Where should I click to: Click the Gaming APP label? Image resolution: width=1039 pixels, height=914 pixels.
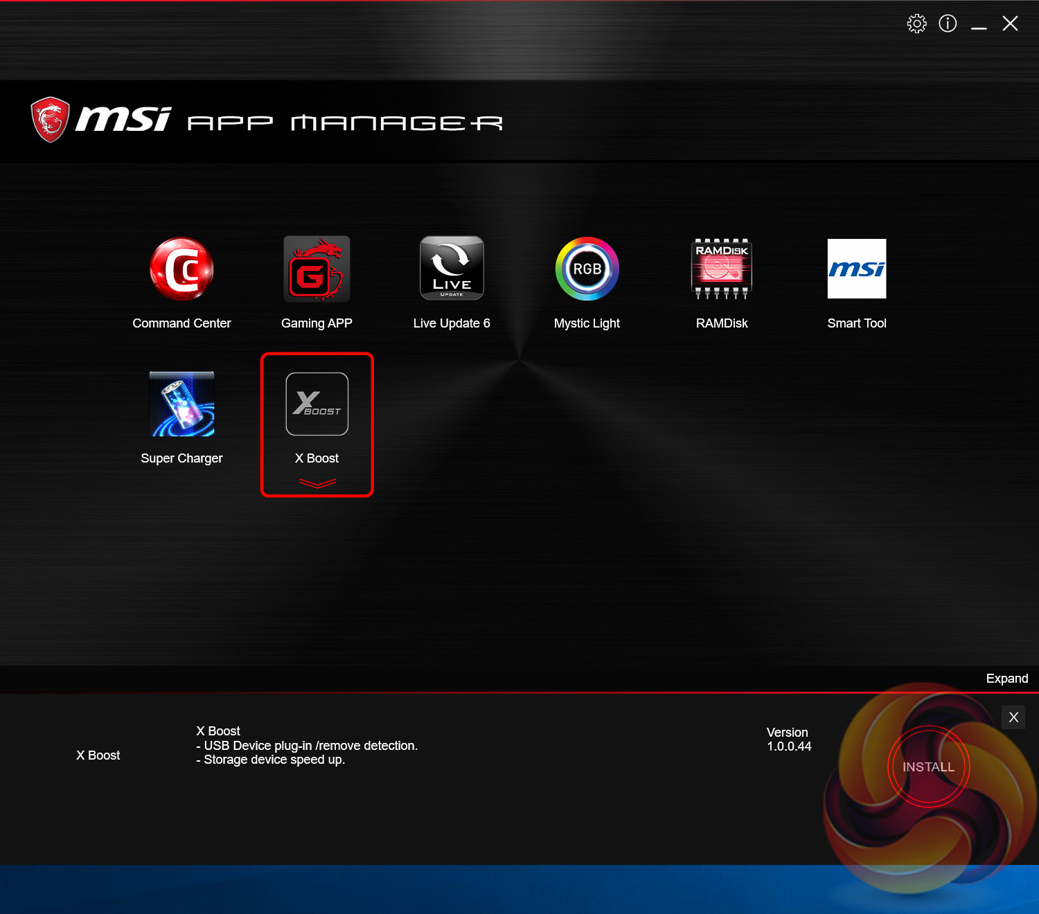tap(317, 323)
